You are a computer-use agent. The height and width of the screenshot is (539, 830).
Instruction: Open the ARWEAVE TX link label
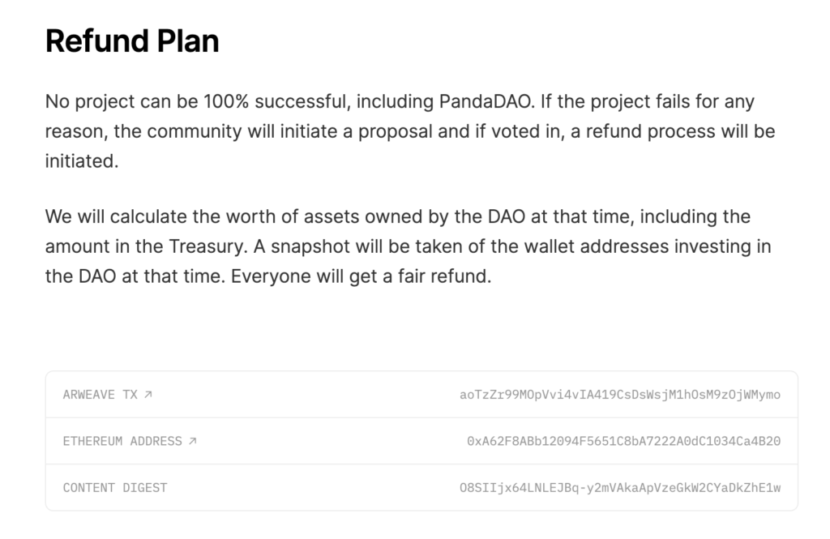coord(100,395)
